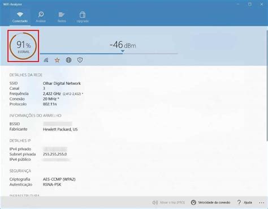Click the vertical scrollbar on the right
The height and width of the screenshot is (209, 268).
click(x=267, y=86)
